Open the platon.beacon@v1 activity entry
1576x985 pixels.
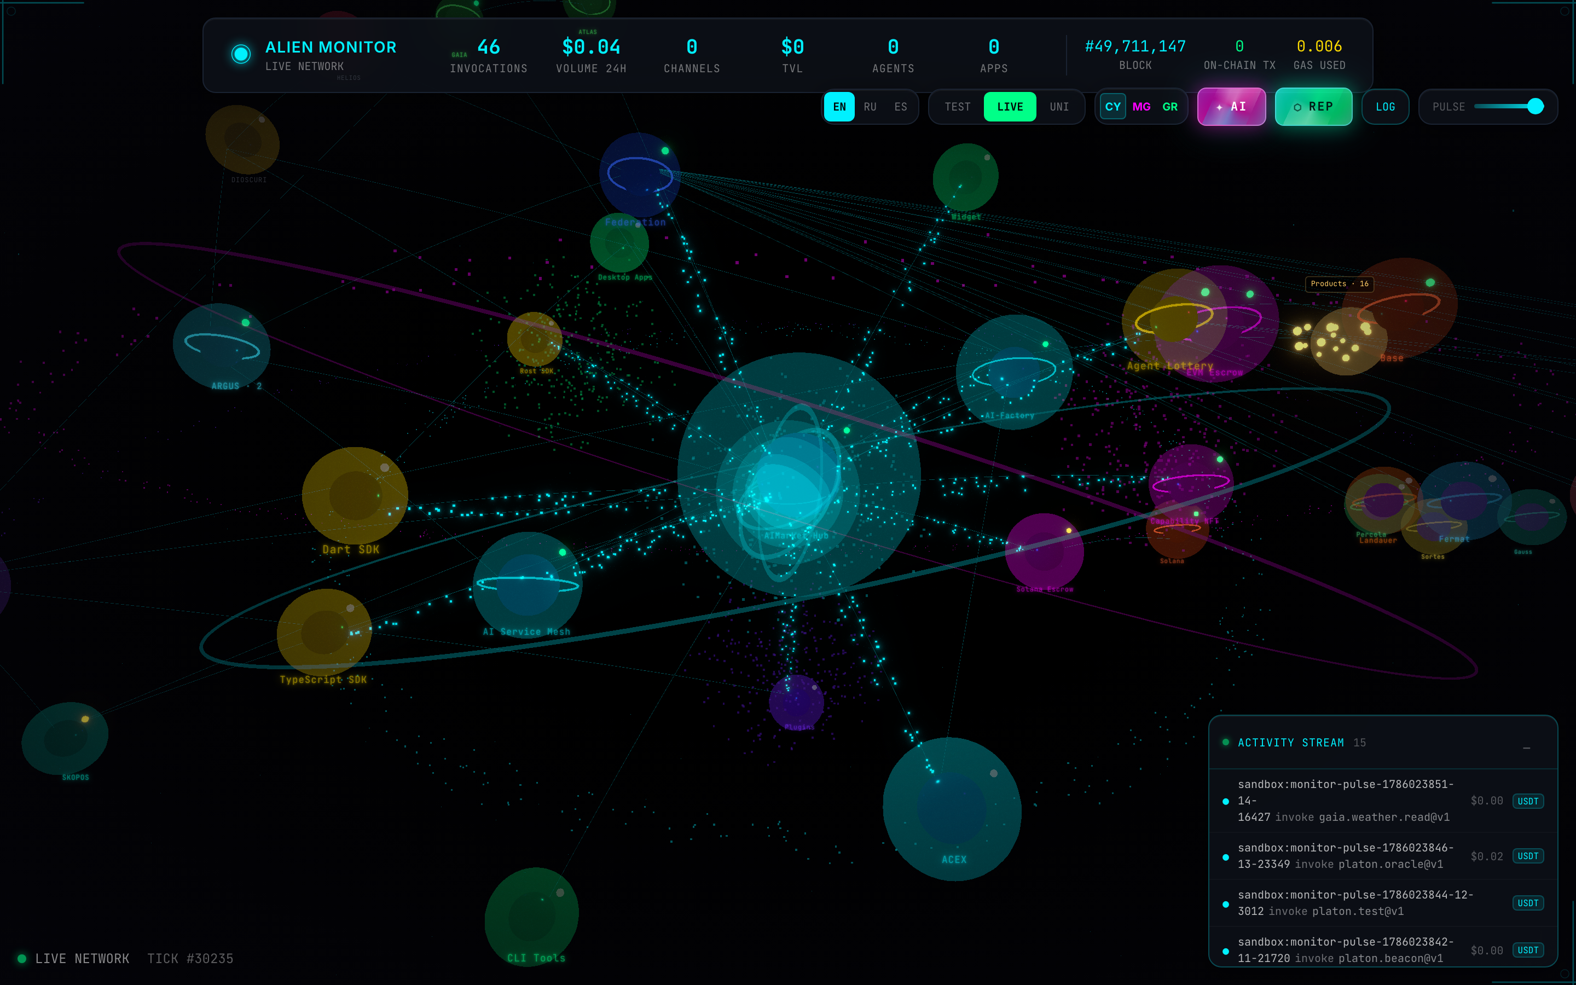(x=1383, y=948)
